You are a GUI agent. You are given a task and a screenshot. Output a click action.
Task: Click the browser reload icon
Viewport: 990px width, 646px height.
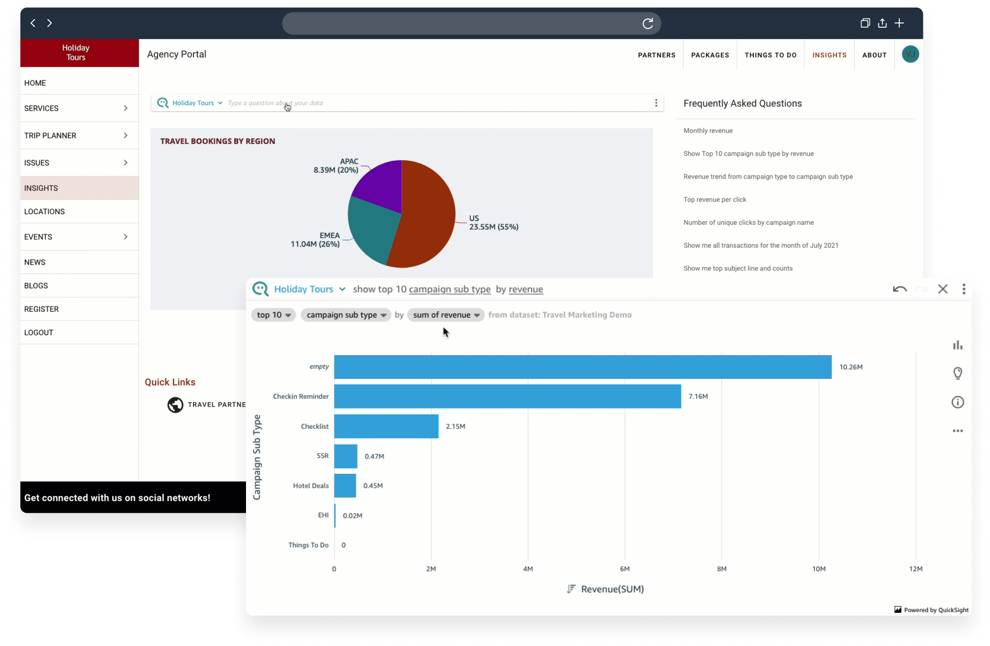pos(647,24)
